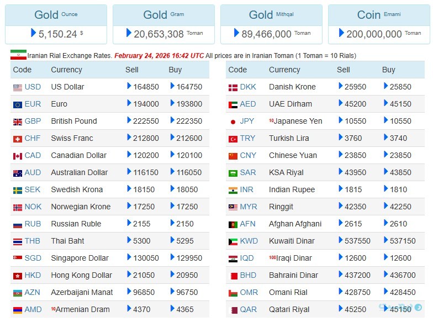
Task: Click the Bahraini Dinar currency name
Action: [x=293, y=275]
